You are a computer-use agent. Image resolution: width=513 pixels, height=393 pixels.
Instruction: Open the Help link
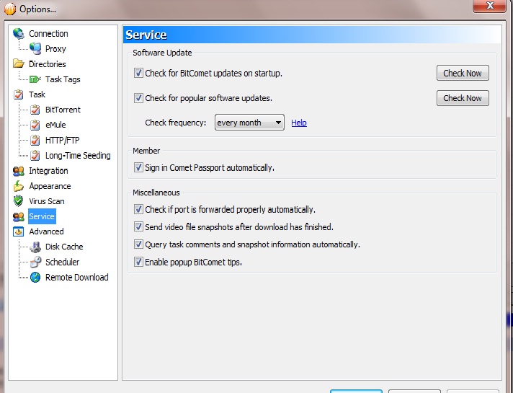click(x=299, y=123)
